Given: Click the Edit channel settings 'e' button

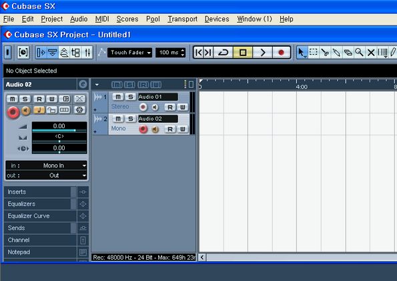Looking at the screenshot, I should pos(83,84).
